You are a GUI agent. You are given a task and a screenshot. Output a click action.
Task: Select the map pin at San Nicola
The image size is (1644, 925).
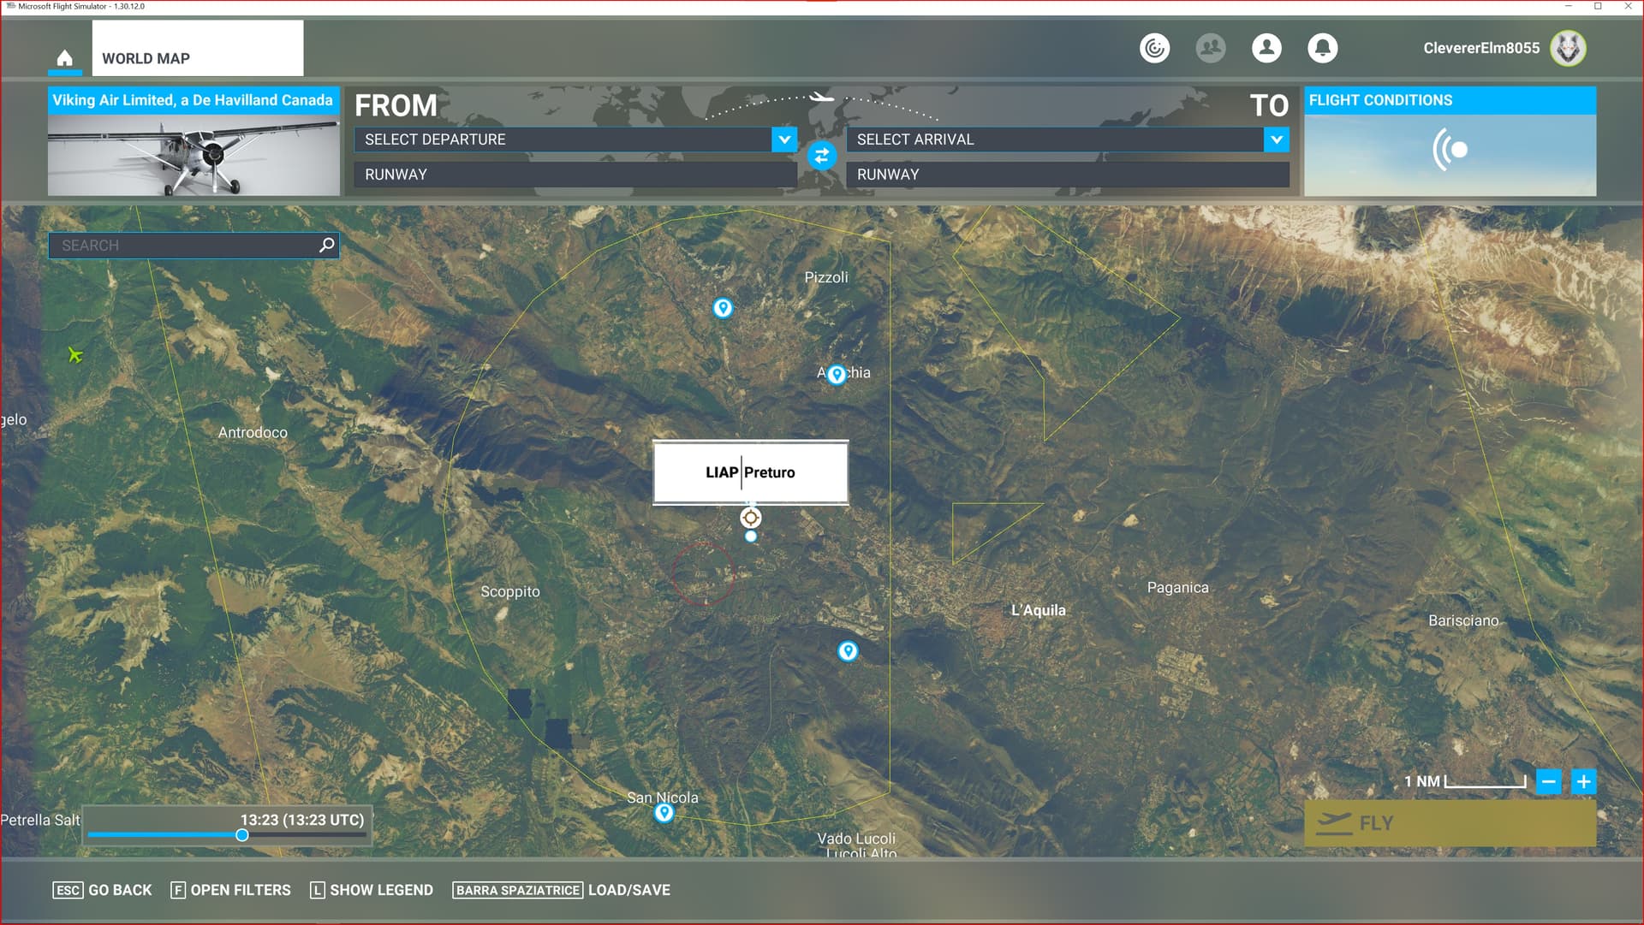[x=664, y=813]
